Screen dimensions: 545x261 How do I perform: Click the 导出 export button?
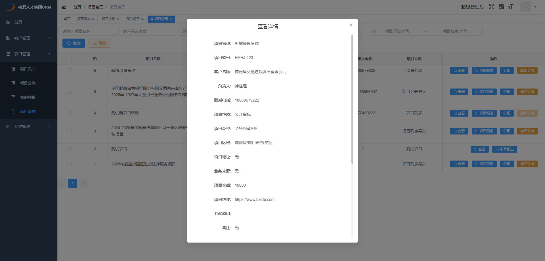coord(100,43)
